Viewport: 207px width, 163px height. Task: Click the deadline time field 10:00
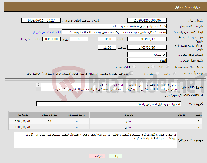pyautogui.click(x=107, y=39)
